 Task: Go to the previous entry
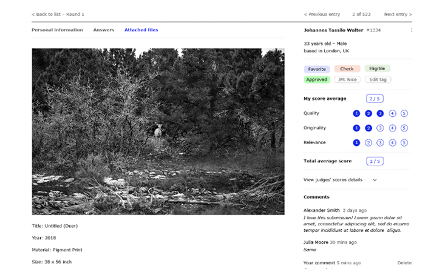[322, 14]
